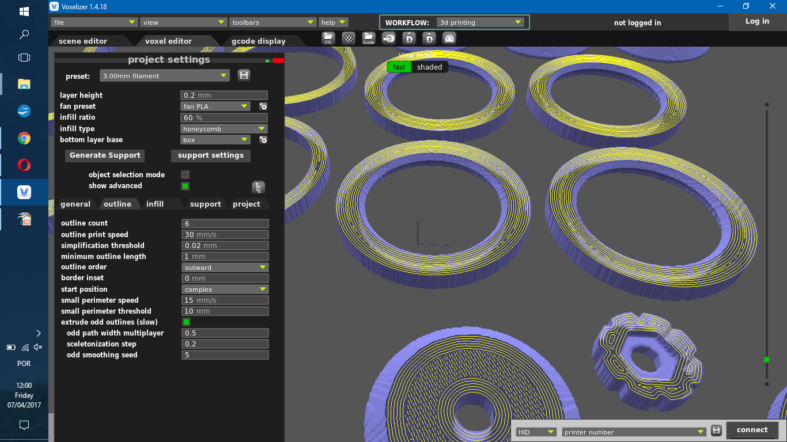This screenshot has width=787, height=442.
Task: Close project settings panel with red button
Action: (278, 60)
